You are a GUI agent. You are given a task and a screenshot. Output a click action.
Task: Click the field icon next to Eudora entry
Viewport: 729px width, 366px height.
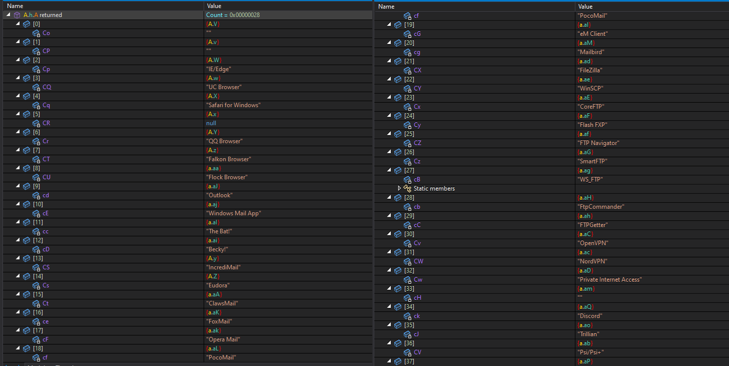(36, 285)
